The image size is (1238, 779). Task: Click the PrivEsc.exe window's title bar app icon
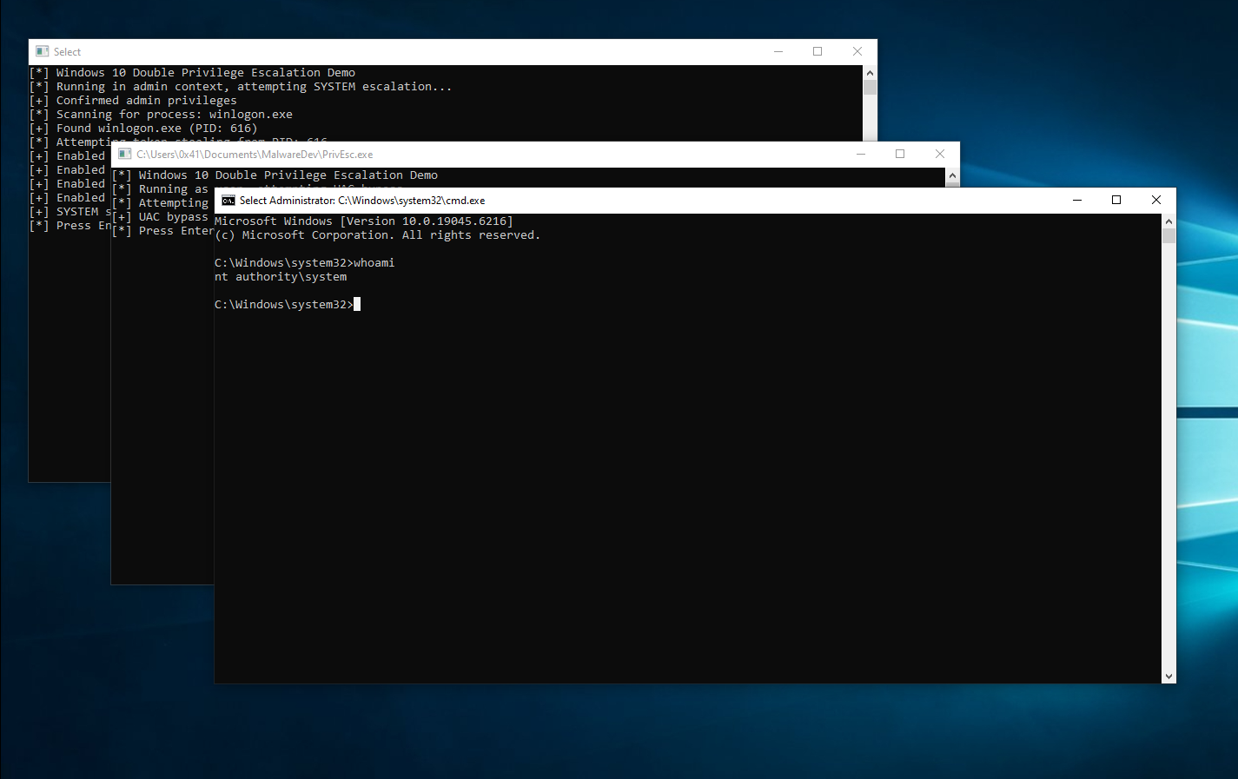click(125, 154)
